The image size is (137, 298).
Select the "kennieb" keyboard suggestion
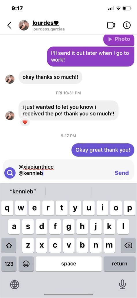(23, 191)
